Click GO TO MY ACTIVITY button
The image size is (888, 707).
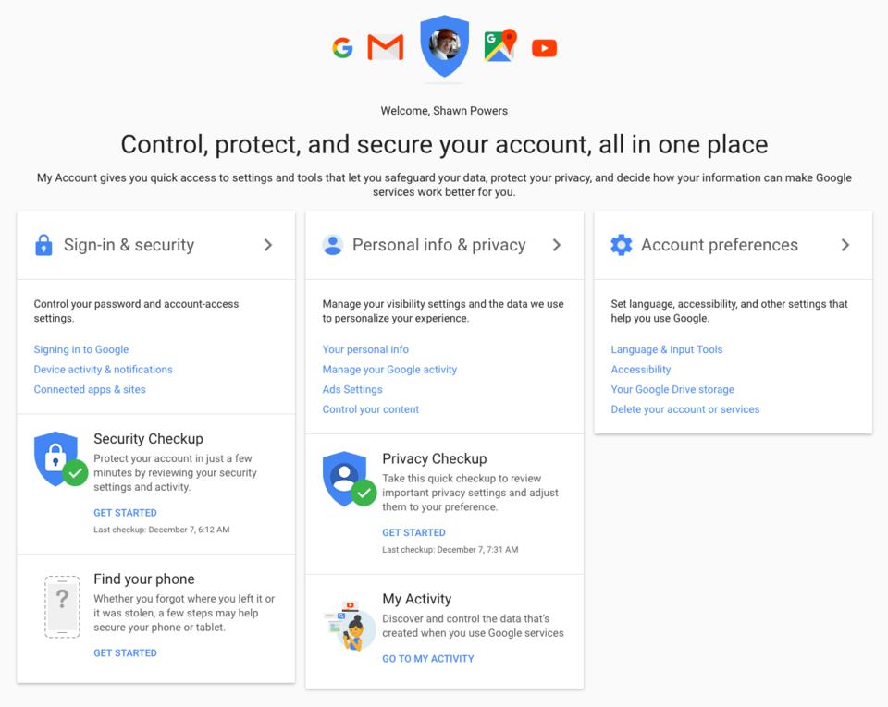(428, 659)
